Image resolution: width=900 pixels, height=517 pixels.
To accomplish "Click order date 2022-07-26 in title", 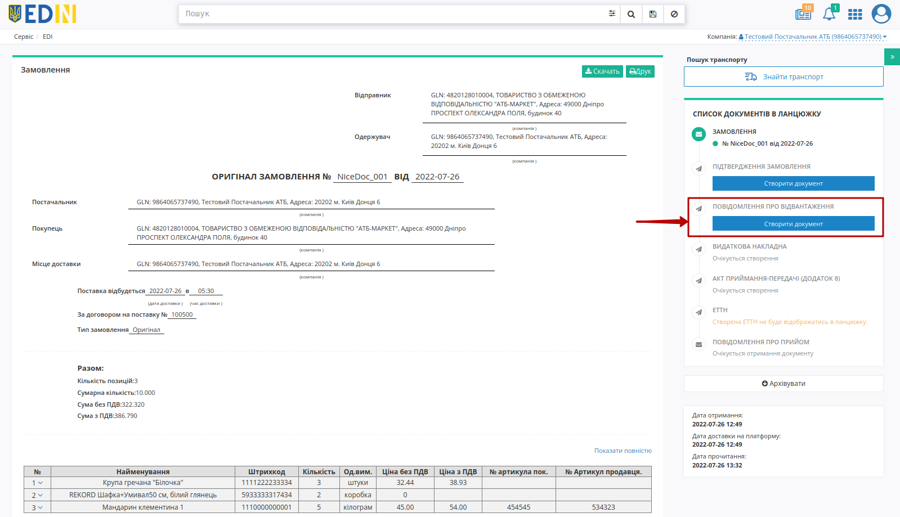I will click(x=437, y=177).
